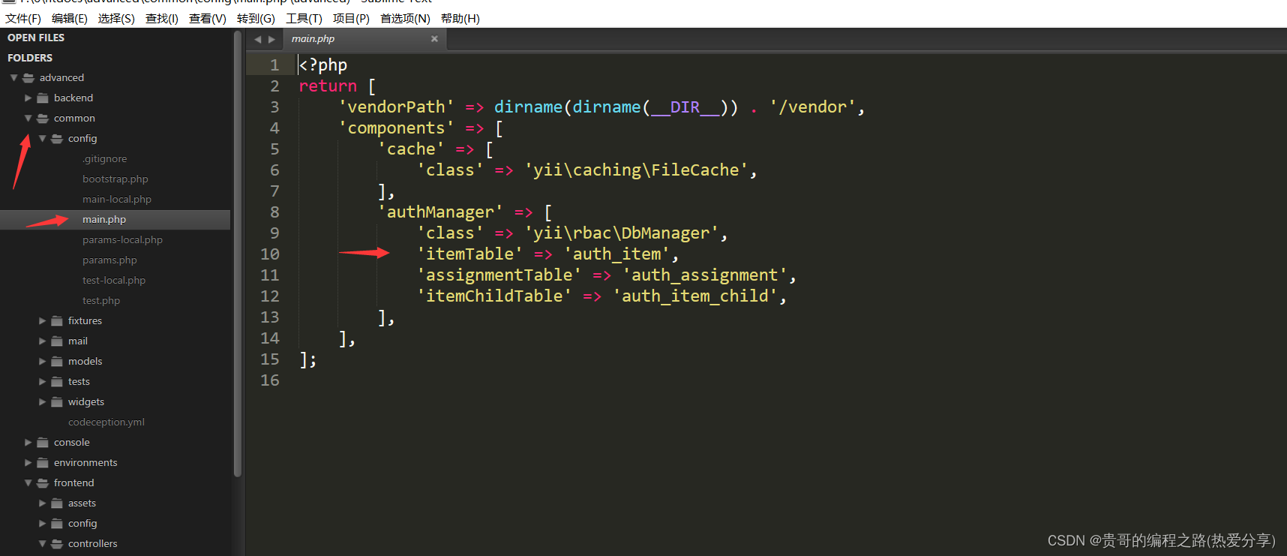Open the 帮助(H) menu

pyautogui.click(x=460, y=19)
